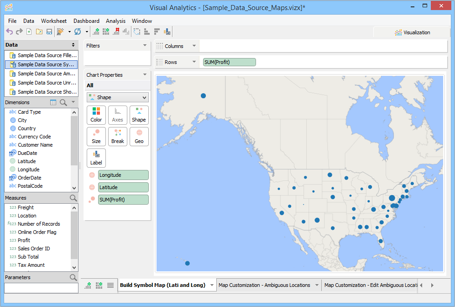The height and width of the screenshot is (307, 455).
Task: Select the Customer Name dimension
Action: (35, 145)
